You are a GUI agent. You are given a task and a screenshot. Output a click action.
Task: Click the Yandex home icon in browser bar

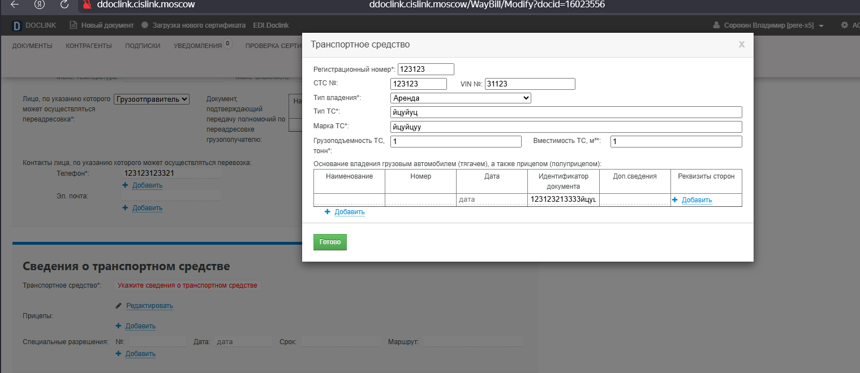(x=40, y=5)
